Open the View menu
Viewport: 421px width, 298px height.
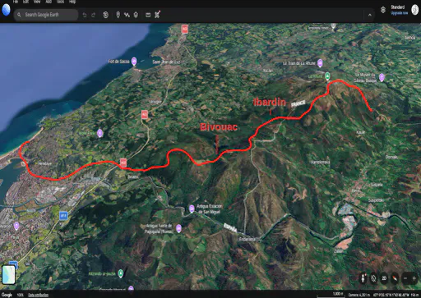point(37,2)
